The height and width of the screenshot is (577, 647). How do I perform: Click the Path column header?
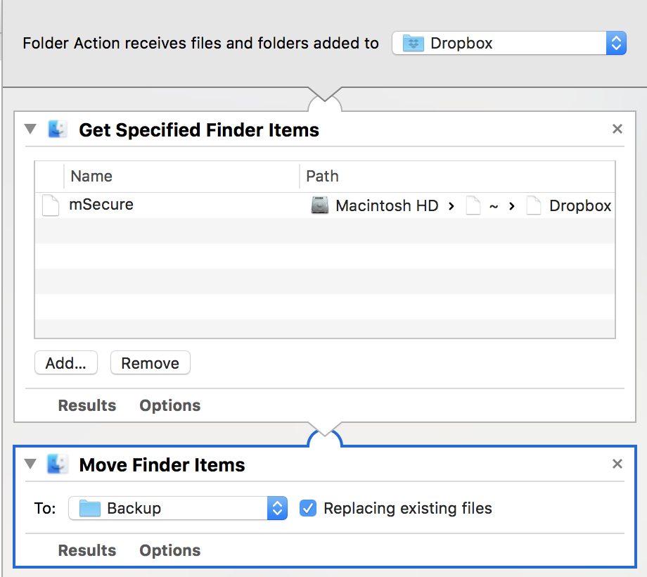[x=457, y=176]
